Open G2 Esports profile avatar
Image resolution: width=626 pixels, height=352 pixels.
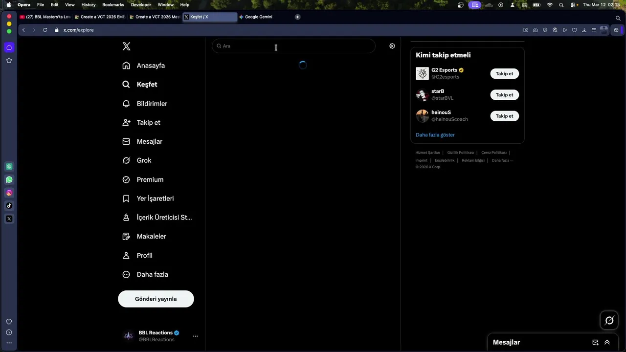(x=422, y=74)
